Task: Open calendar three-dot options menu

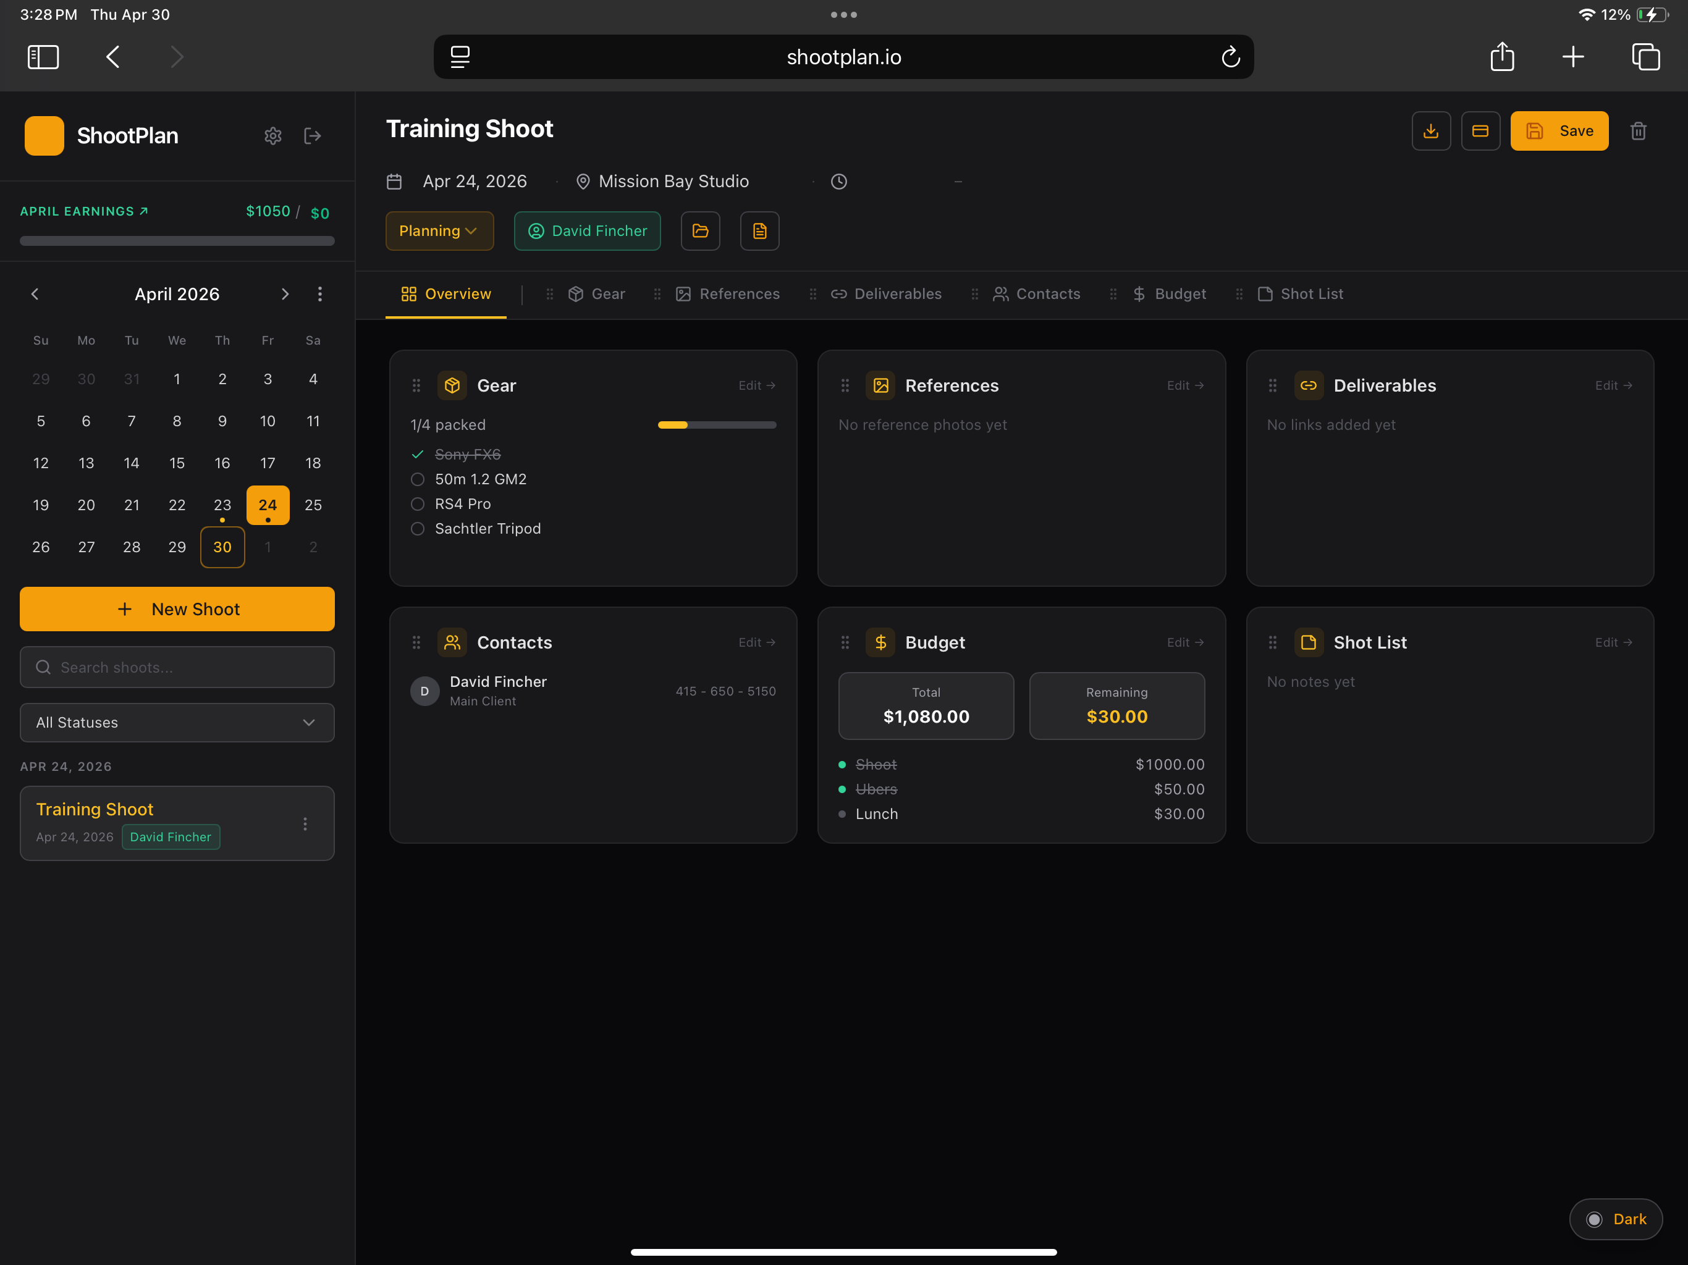Action: [x=319, y=294]
